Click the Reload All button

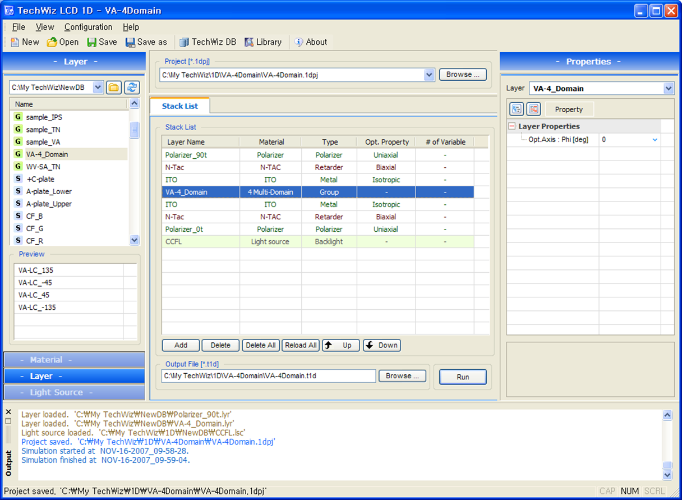click(301, 345)
